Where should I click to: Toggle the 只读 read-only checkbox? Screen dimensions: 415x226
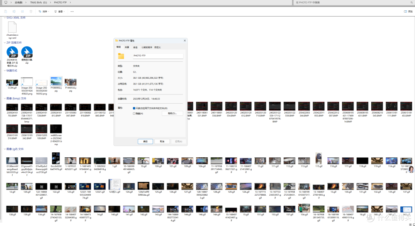pos(134,108)
